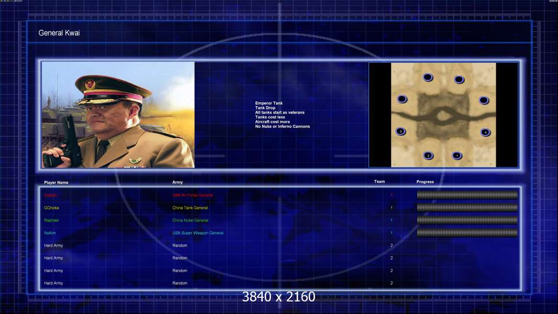This screenshot has height=314, width=558.
Task: Click the "Tank Drop" ability line
Action: 265,108
